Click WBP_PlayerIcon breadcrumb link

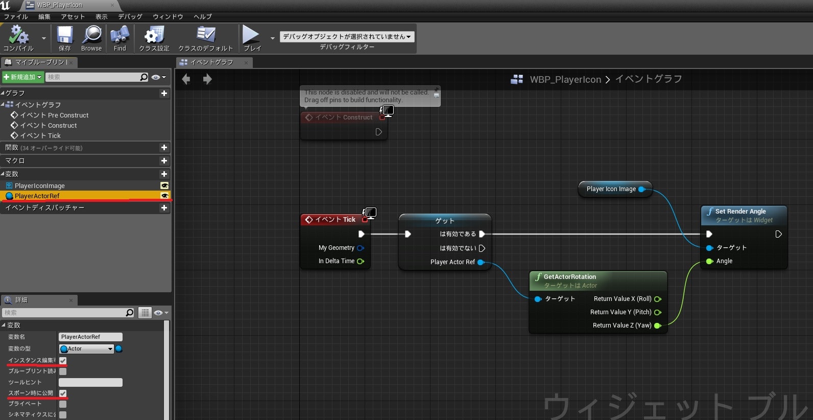565,80
